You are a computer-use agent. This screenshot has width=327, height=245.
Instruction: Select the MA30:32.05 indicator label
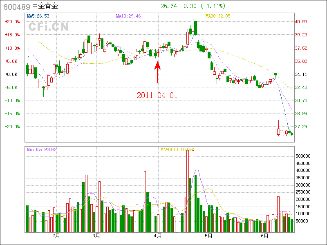click(x=217, y=16)
